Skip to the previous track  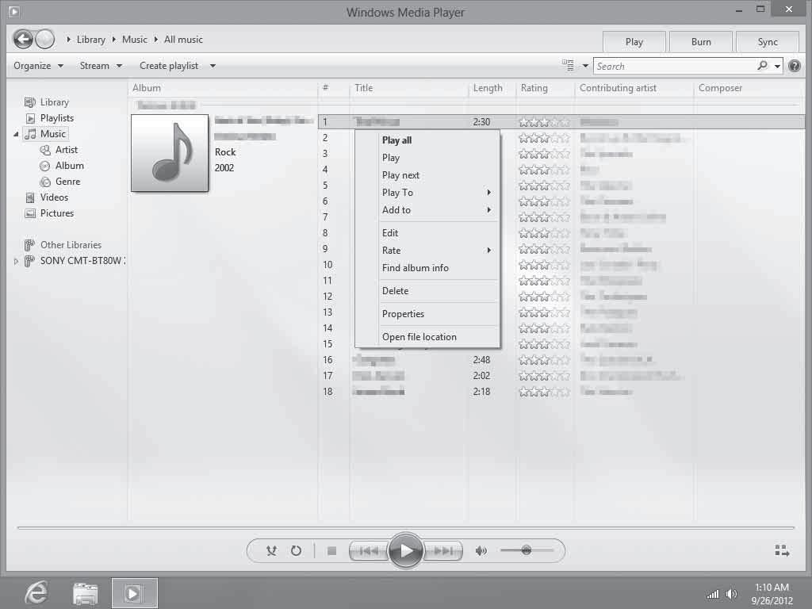click(x=368, y=551)
